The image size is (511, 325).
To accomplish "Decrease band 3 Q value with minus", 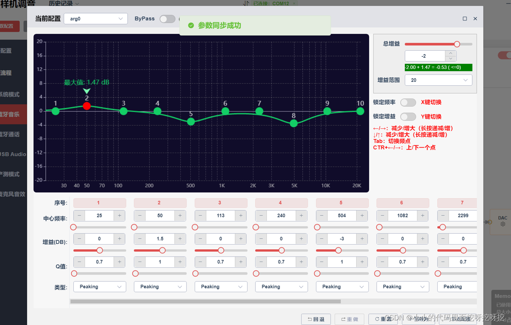I will point(200,262).
